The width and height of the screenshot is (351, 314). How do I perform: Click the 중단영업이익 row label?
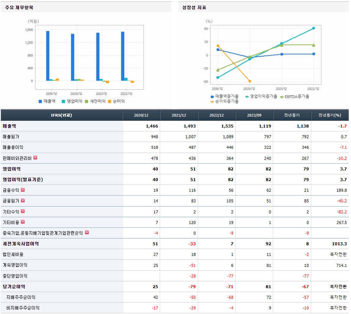15,276
